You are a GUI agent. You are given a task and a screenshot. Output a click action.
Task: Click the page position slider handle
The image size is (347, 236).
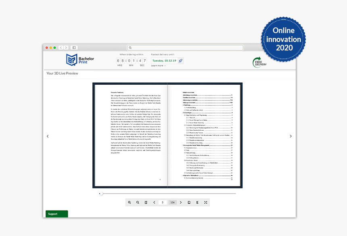[101, 194]
